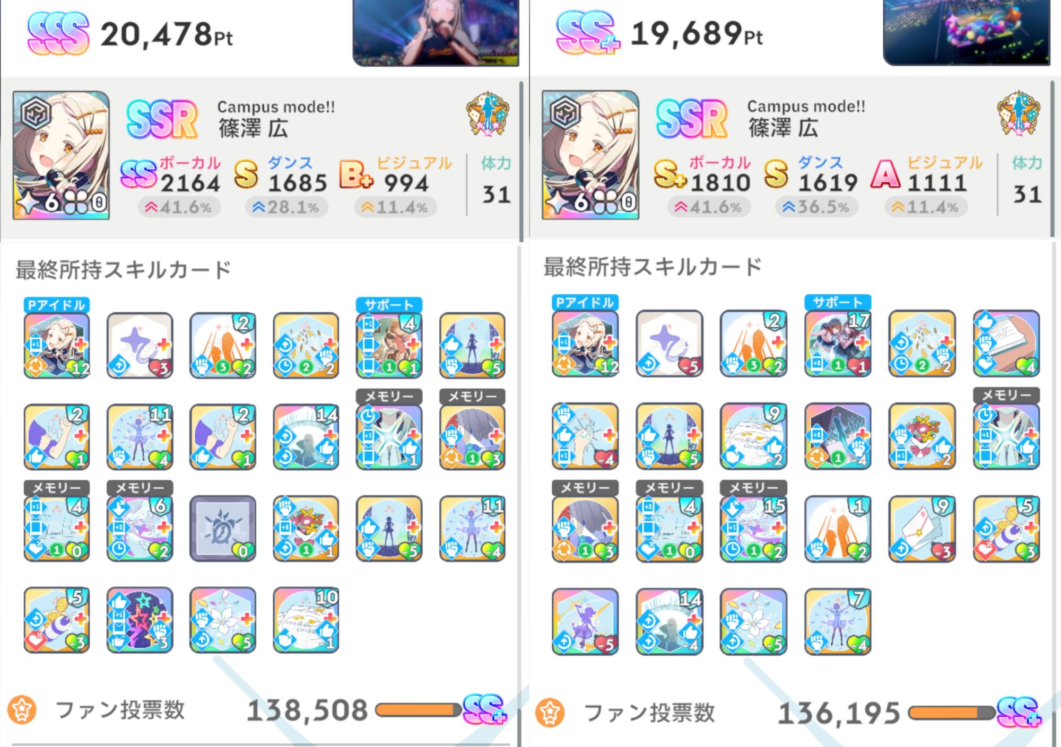Open the left panel's P-idol skill card
This screenshot has width=1061, height=747.
(x=57, y=346)
